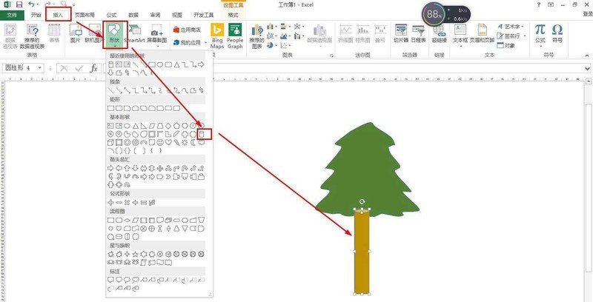Insert a hyperlink with 超链接

[x=440, y=34]
